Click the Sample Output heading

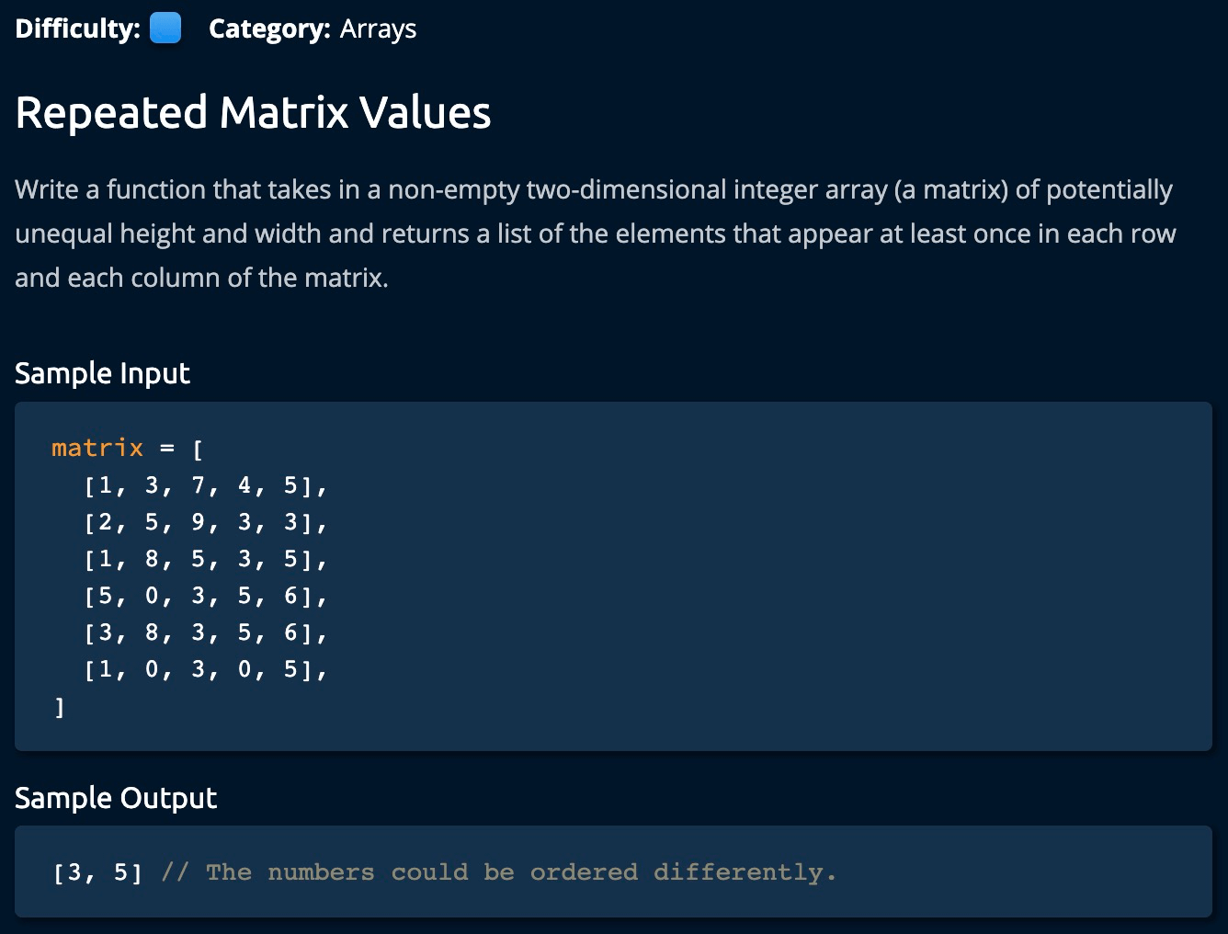[x=116, y=798]
